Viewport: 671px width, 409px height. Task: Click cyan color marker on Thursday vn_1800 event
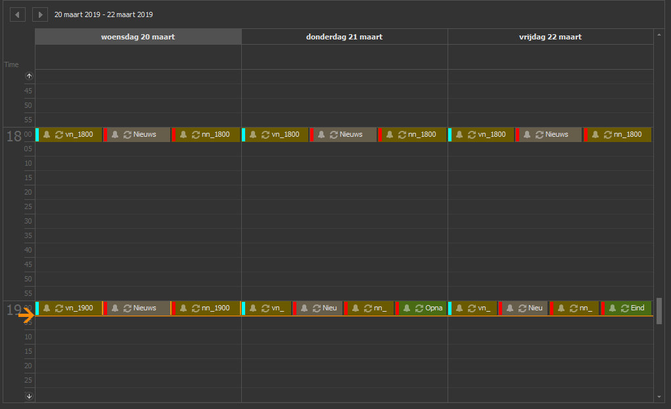[244, 135]
